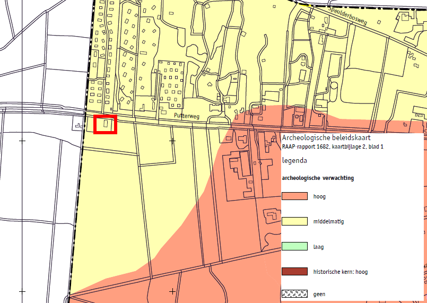Click the 'legenda' heading
The width and height of the screenshot is (427, 303).
(x=294, y=160)
